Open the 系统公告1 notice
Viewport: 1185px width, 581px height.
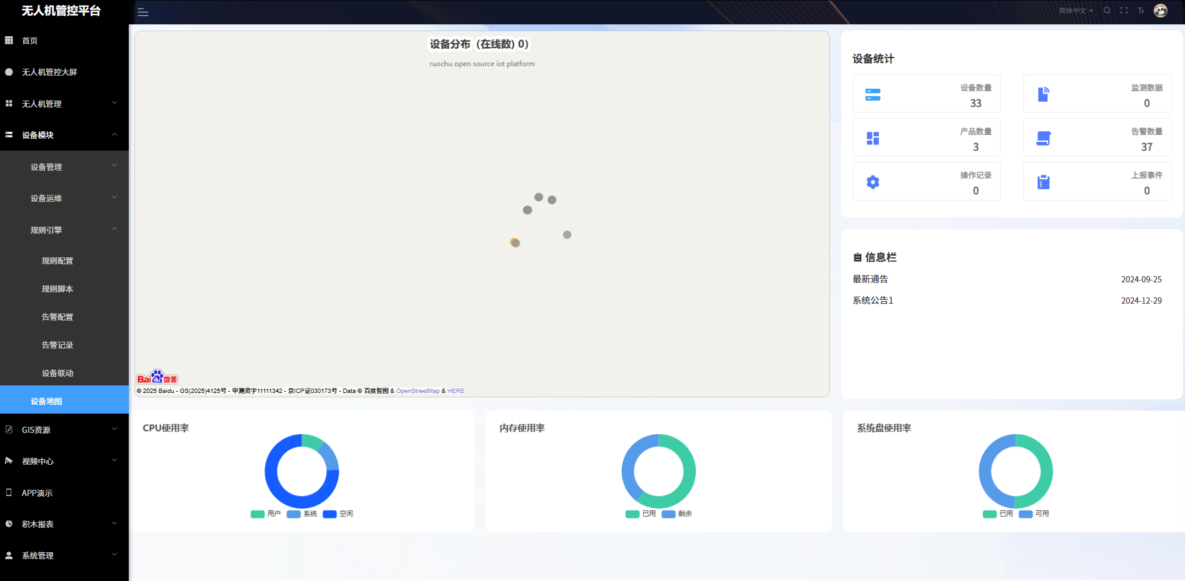(872, 300)
